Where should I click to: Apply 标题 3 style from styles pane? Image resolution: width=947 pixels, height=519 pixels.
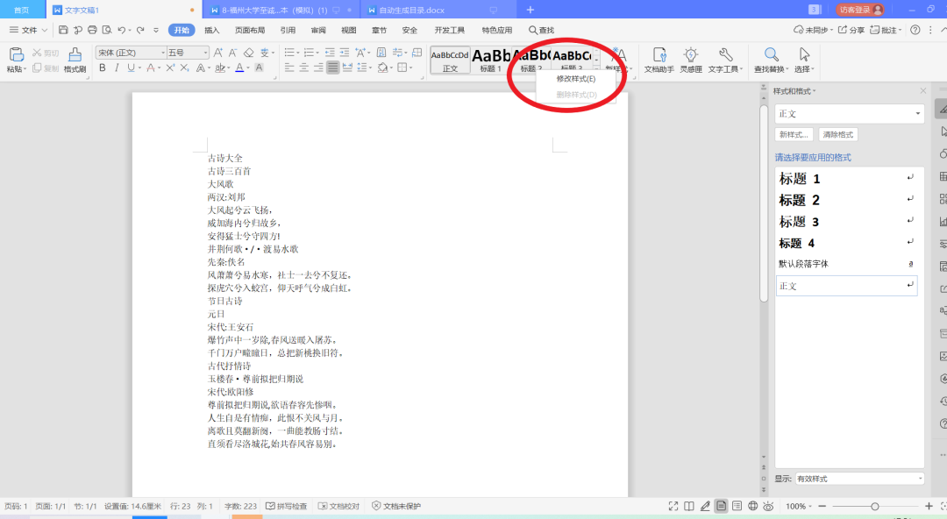pyautogui.click(x=845, y=222)
